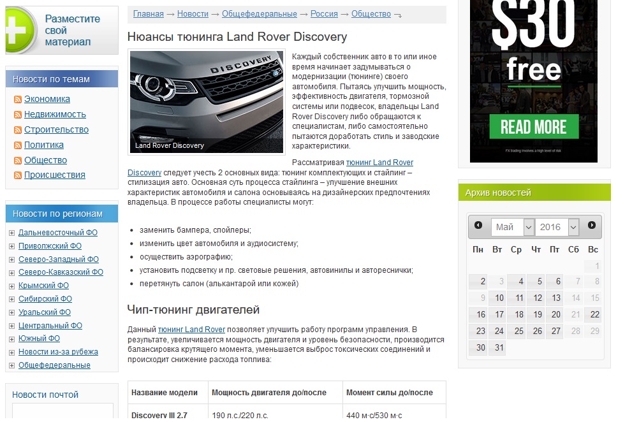Go to next month in calendar
Viewport: 632px width, 422px height.
click(x=592, y=225)
